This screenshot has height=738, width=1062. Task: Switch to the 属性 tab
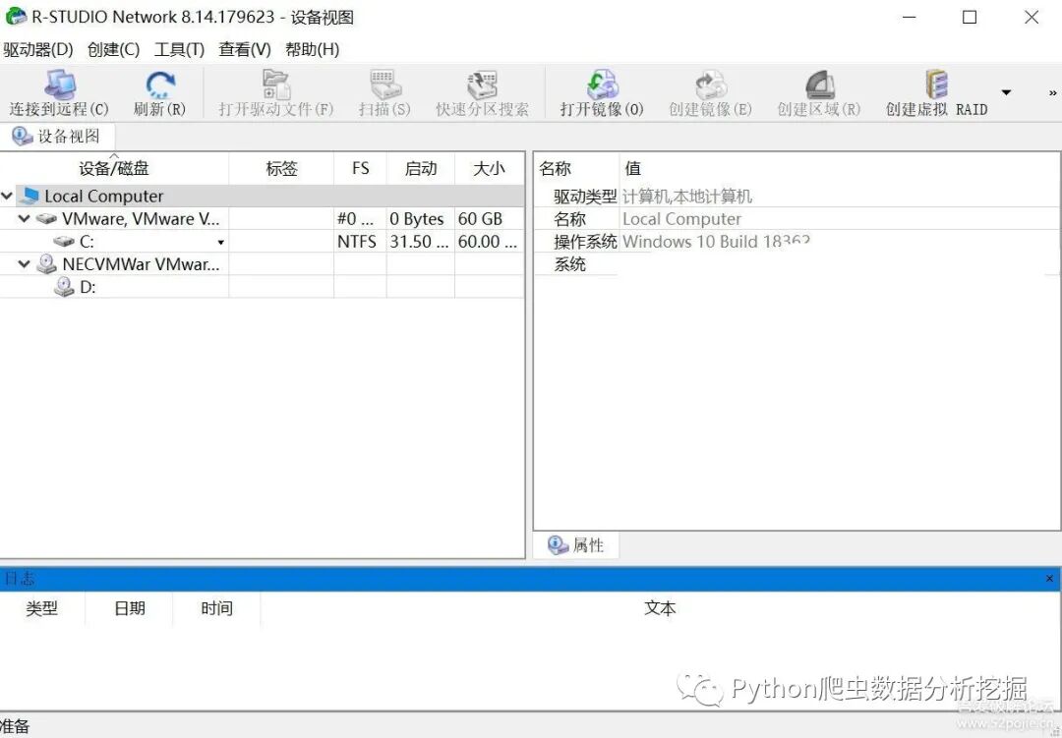pos(576,545)
